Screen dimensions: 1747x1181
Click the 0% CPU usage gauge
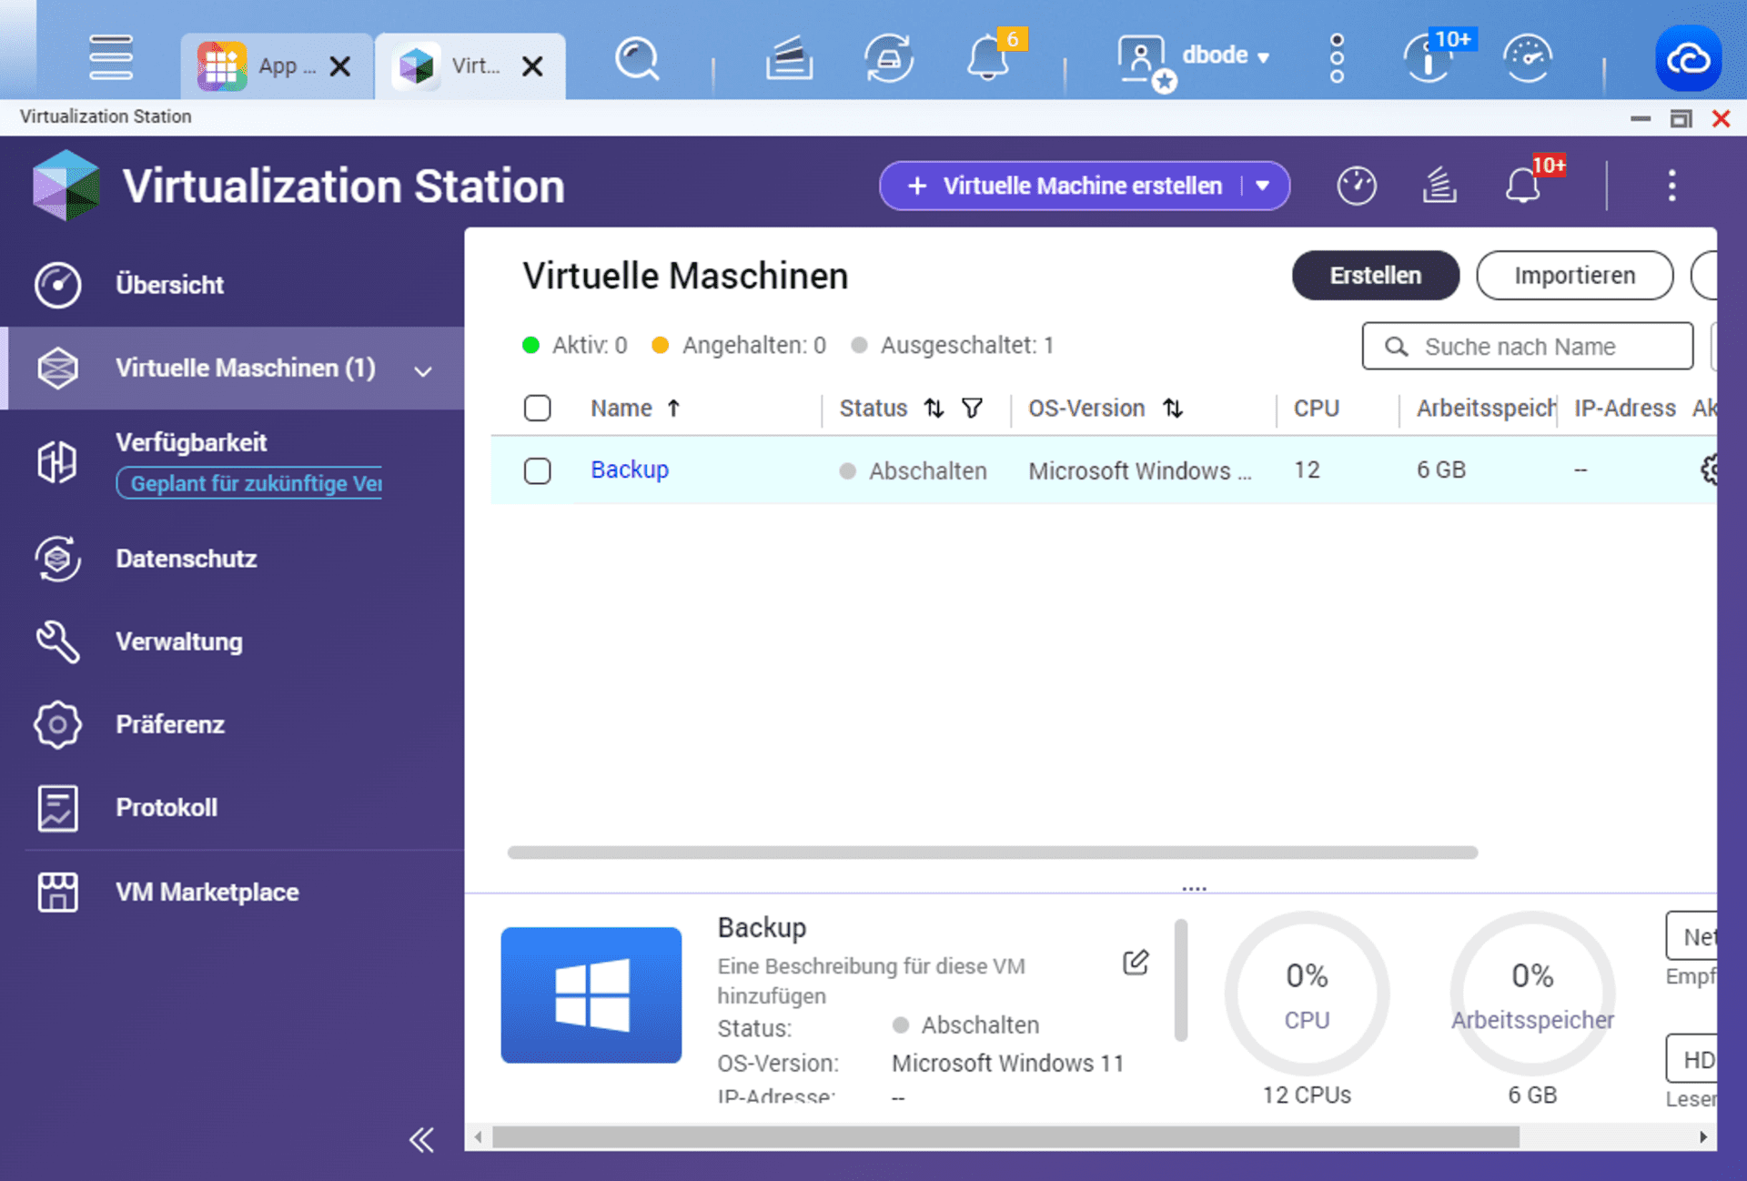click(1307, 994)
